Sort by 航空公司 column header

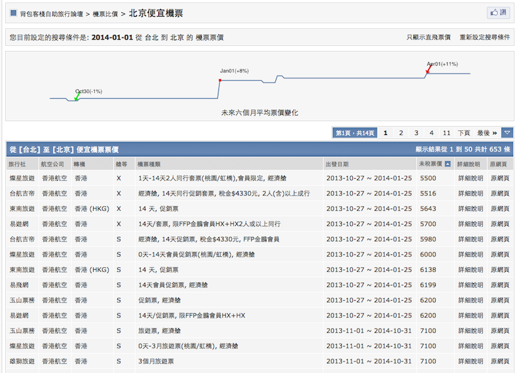[x=52, y=164]
